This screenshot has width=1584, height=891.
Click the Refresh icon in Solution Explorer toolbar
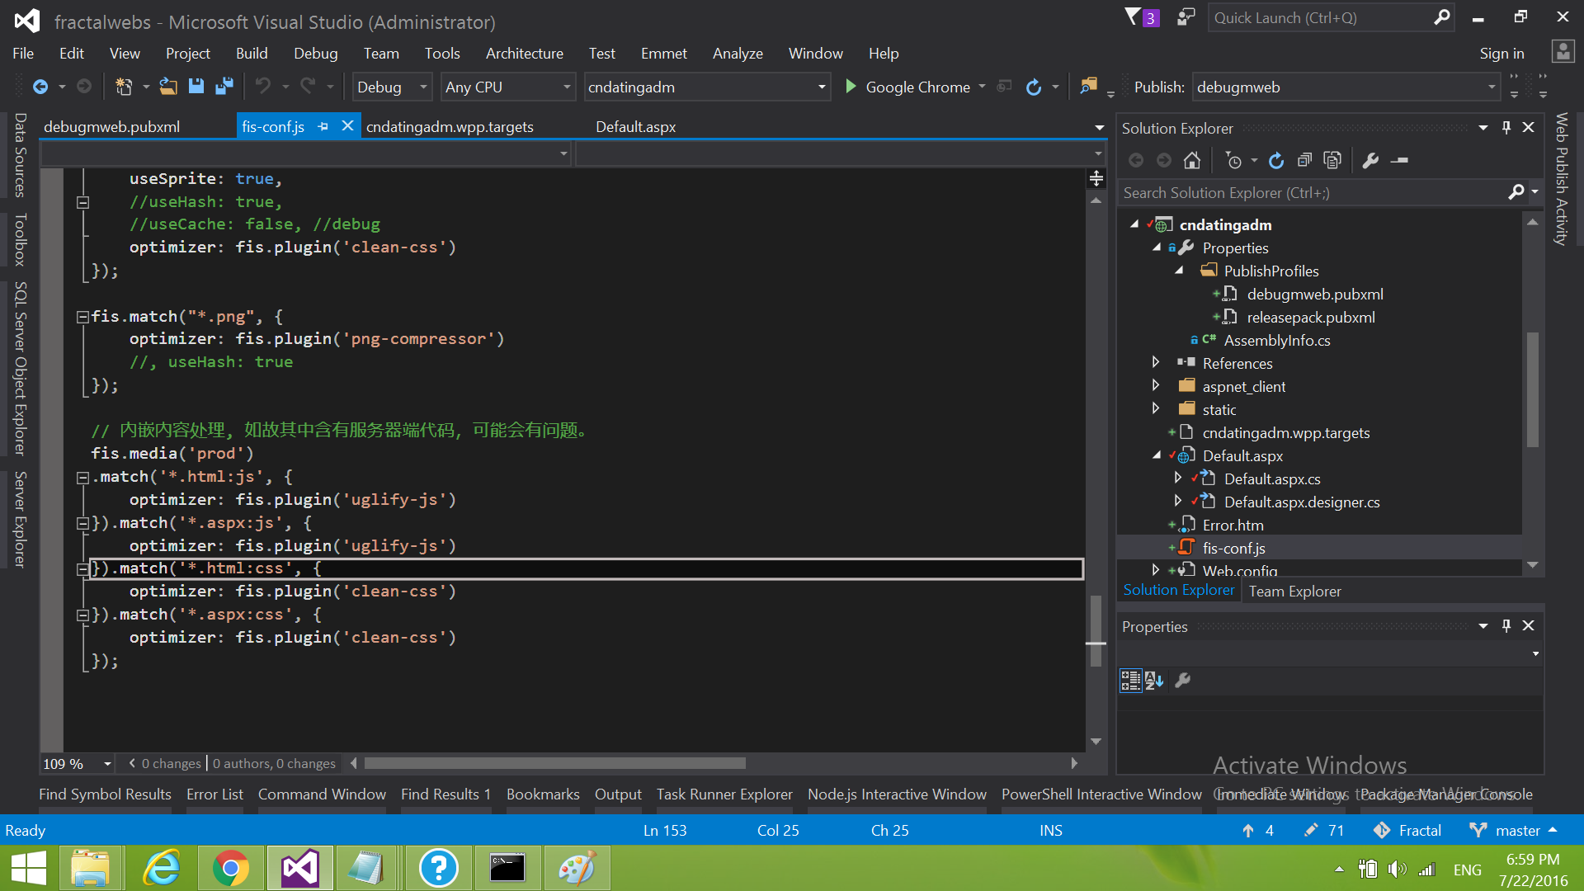[1275, 160]
